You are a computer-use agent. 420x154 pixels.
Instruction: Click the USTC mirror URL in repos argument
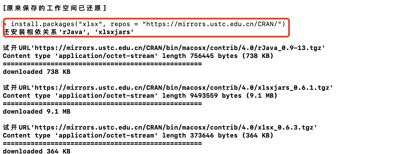point(213,24)
